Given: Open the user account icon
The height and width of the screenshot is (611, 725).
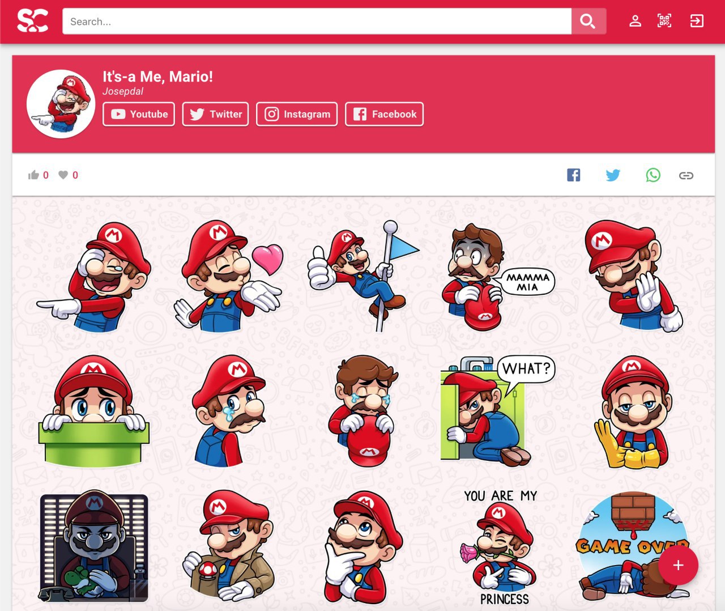Looking at the screenshot, I should [635, 22].
